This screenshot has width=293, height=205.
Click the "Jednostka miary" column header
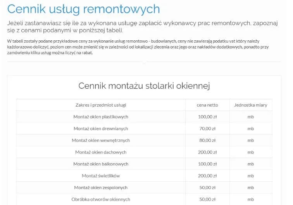tap(251, 105)
